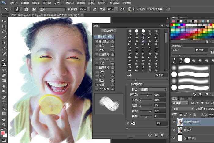Expand the 形状 bristle shape dropdown

[153, 89]
